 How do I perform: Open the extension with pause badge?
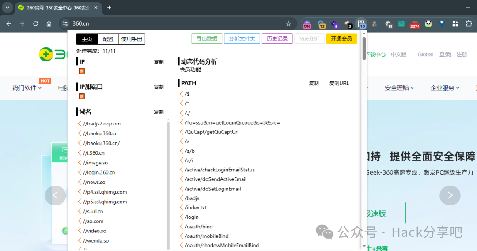tap(389, 24)
